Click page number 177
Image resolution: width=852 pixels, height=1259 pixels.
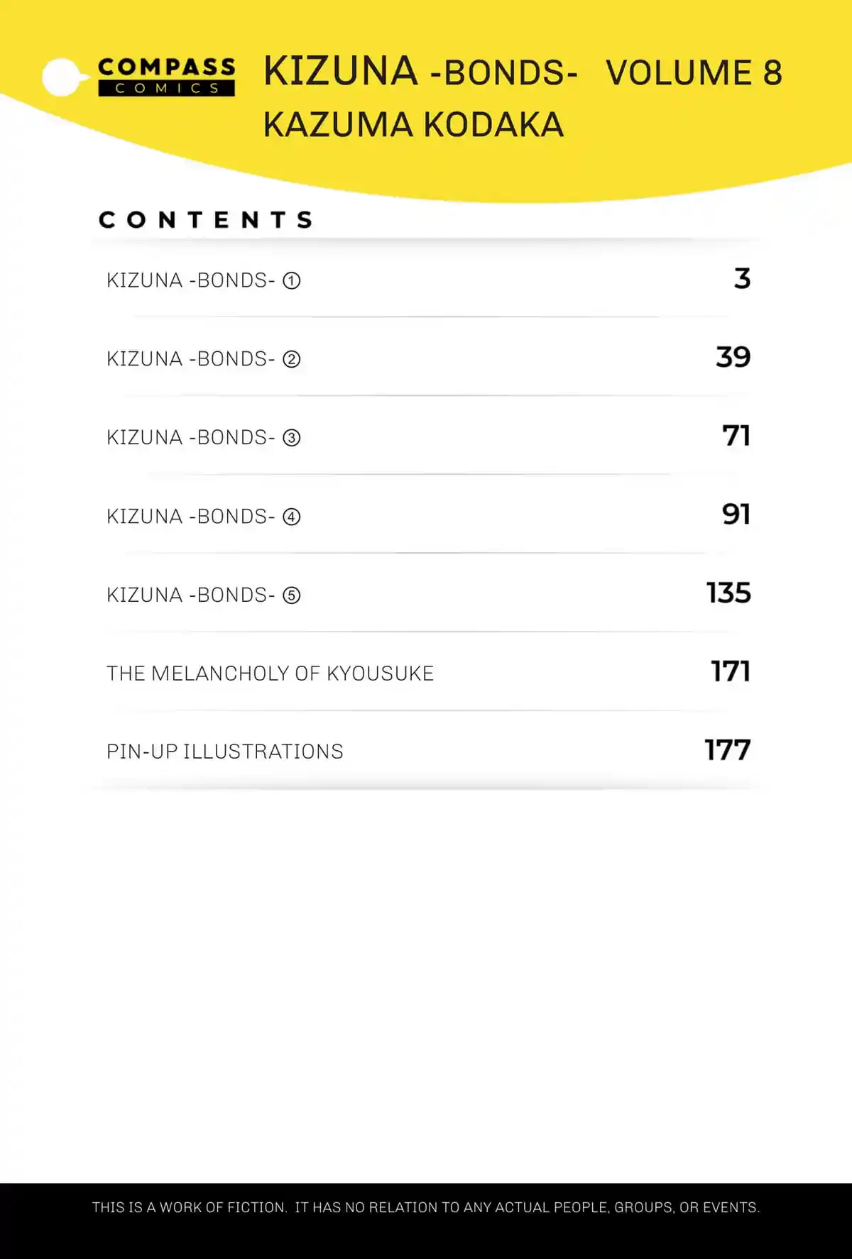[x=728, y=750]
